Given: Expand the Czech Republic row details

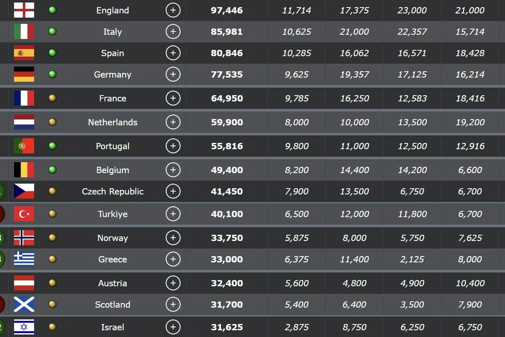Looking at the screenshot, I should (x=173, y=191).
